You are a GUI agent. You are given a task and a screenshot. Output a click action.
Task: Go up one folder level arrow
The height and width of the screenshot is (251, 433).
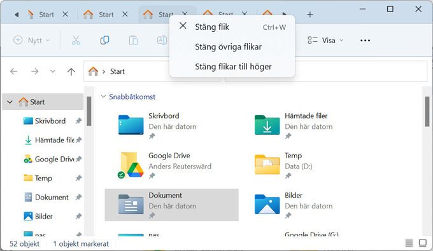click(71, 72)
